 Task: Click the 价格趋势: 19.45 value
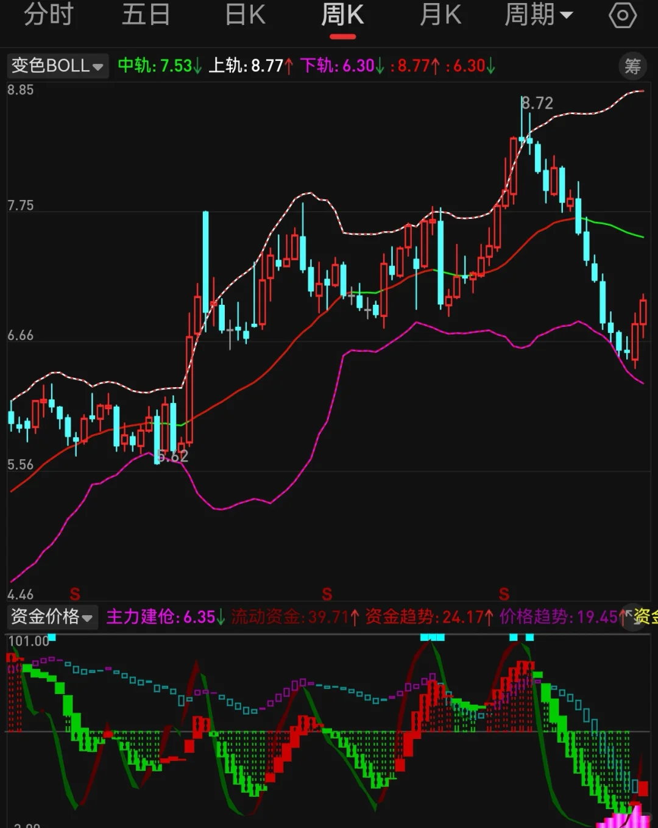coord(564,616)
